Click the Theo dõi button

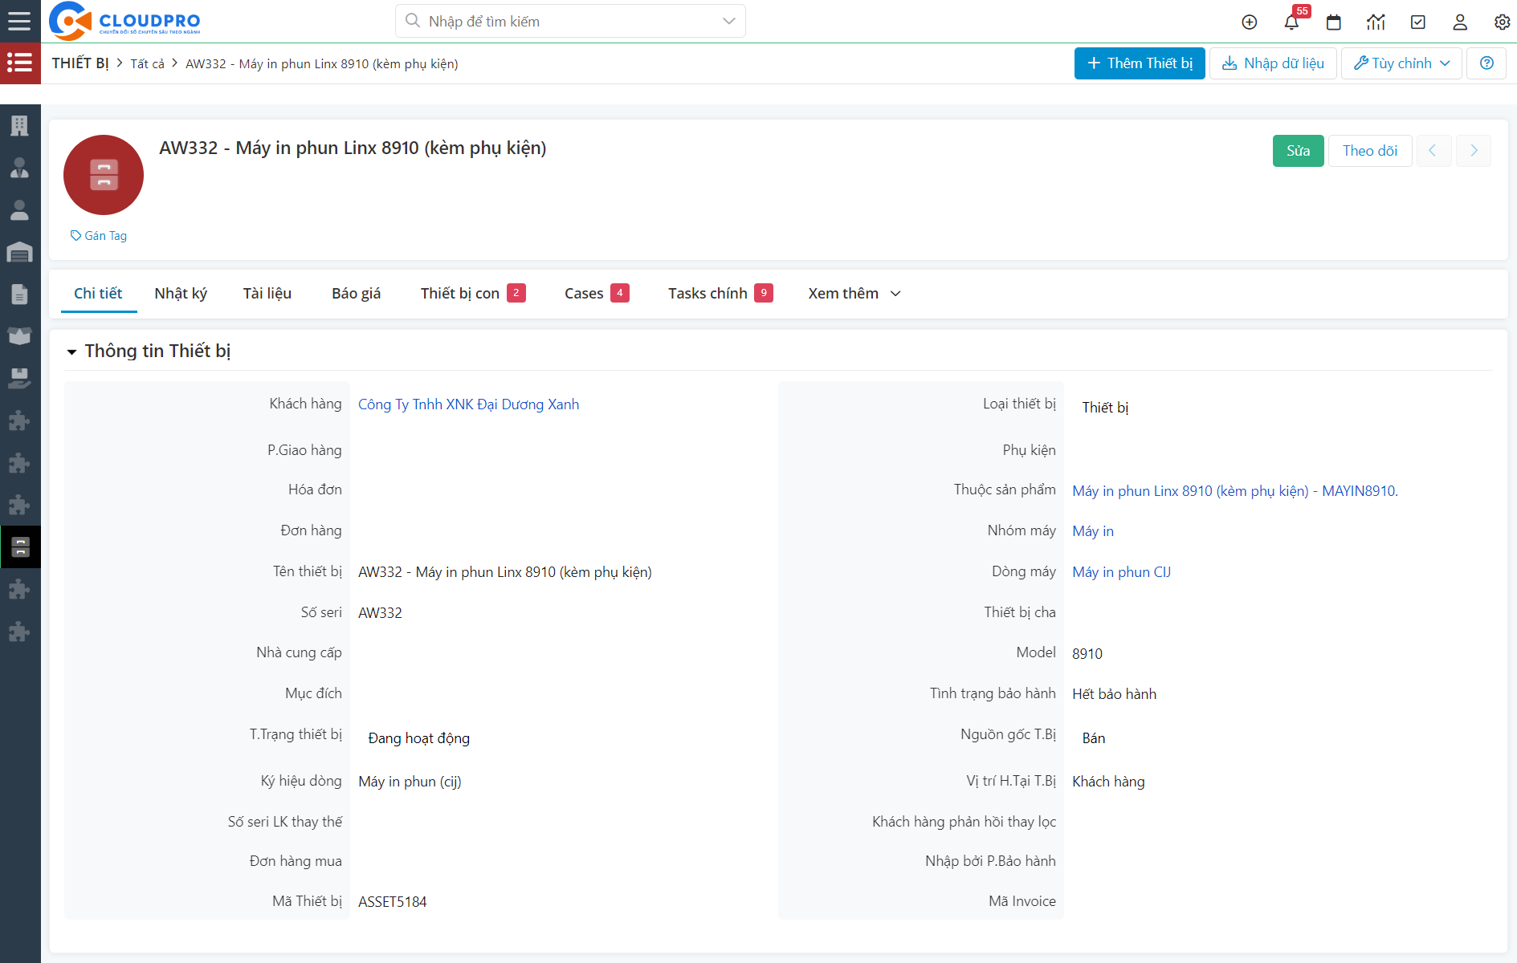pos(1370,151)
